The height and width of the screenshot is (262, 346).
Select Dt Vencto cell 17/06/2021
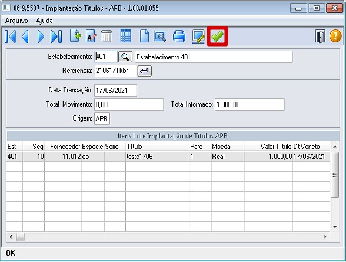[x=311, y=157]
